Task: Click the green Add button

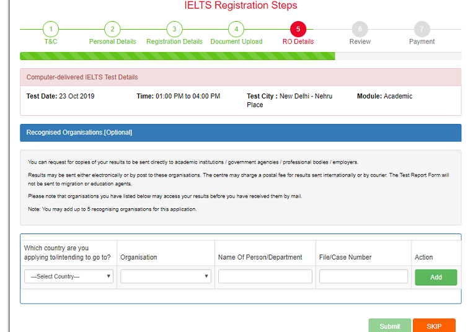Action: pyautogui.click(x=436, y=277)
